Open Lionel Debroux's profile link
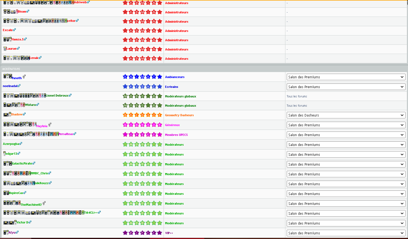Image resolution: width=408 pixels, height=239 pixels. [x=57, y=95]
